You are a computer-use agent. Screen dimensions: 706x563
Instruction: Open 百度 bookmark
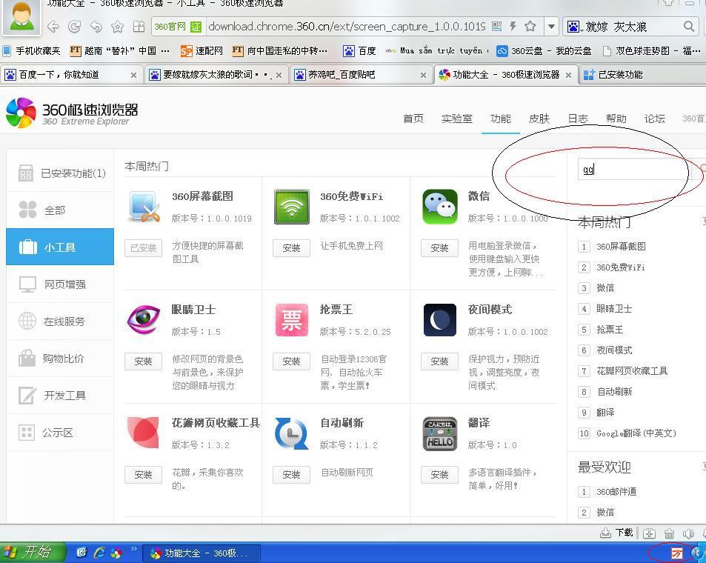pos(359,51)
